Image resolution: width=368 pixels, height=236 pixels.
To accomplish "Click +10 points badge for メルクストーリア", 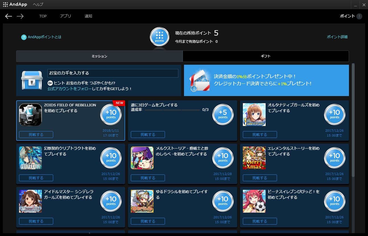I will (223, 158).
